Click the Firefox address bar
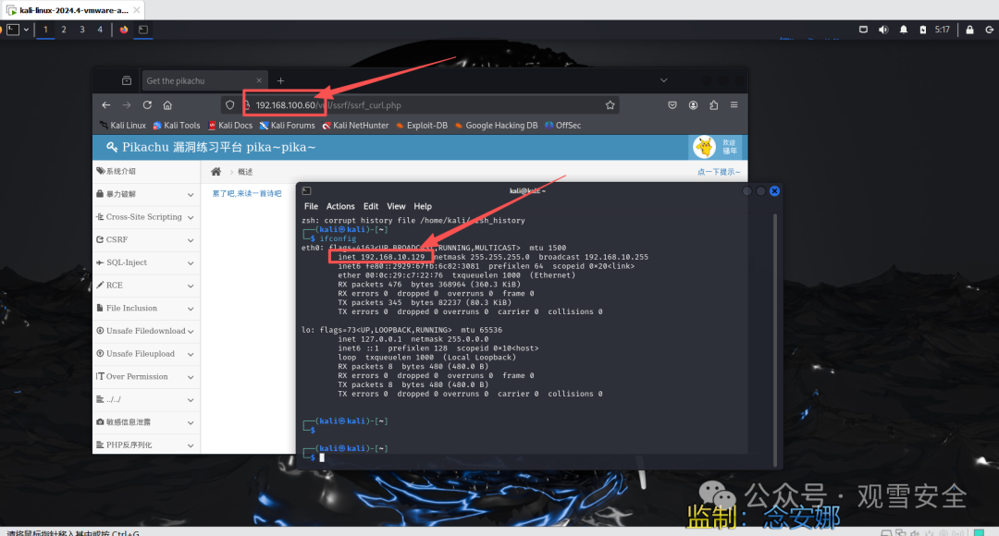 [421, 105]
